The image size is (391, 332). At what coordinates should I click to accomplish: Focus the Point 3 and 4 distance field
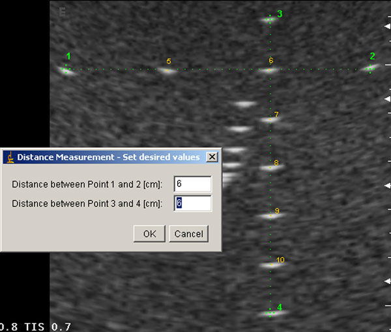[x=193, y=203]
